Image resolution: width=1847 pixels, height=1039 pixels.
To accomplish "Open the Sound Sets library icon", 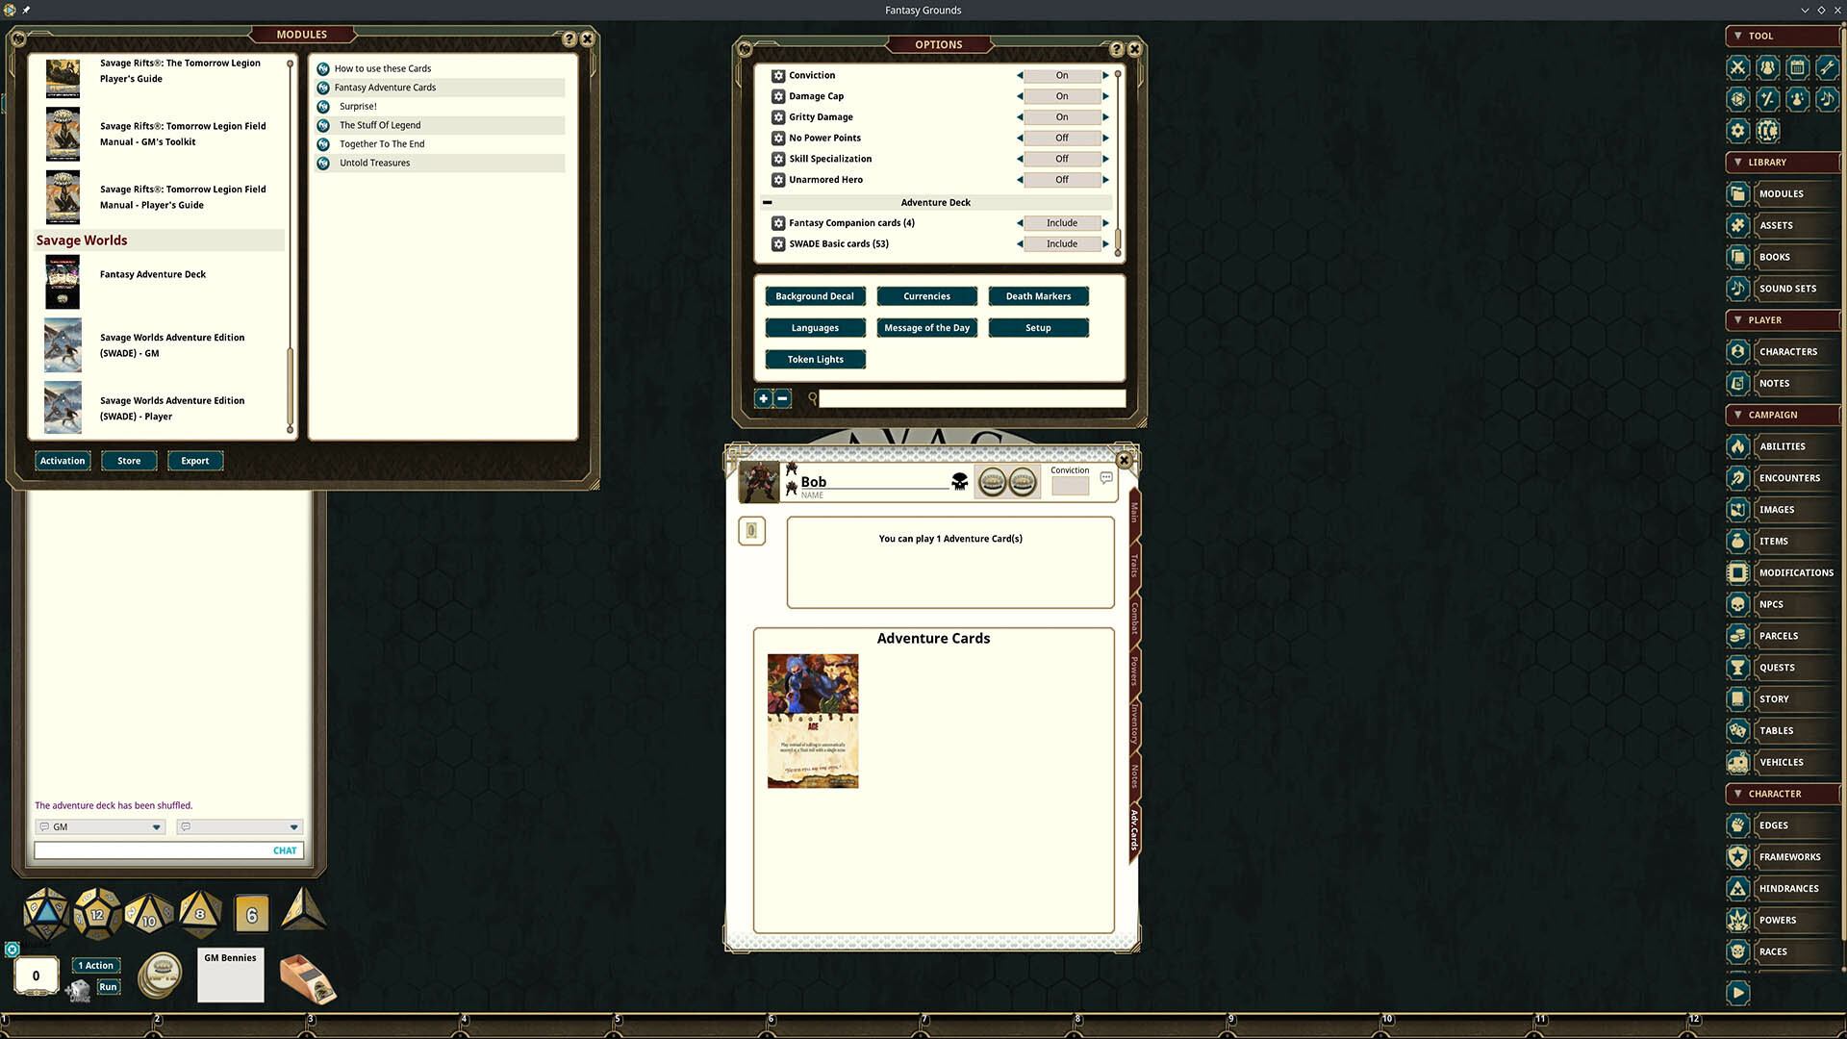I will click(1737, 289).
